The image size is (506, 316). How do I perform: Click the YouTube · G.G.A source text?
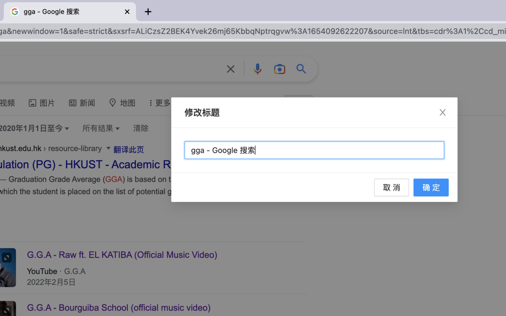56,271
